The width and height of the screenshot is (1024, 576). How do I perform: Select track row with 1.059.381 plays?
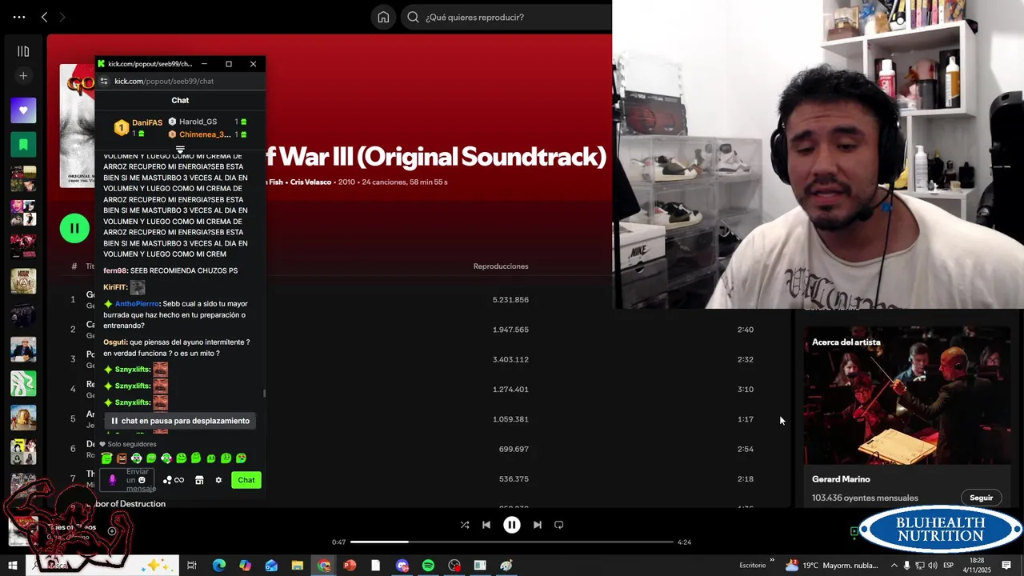(418, 419)
